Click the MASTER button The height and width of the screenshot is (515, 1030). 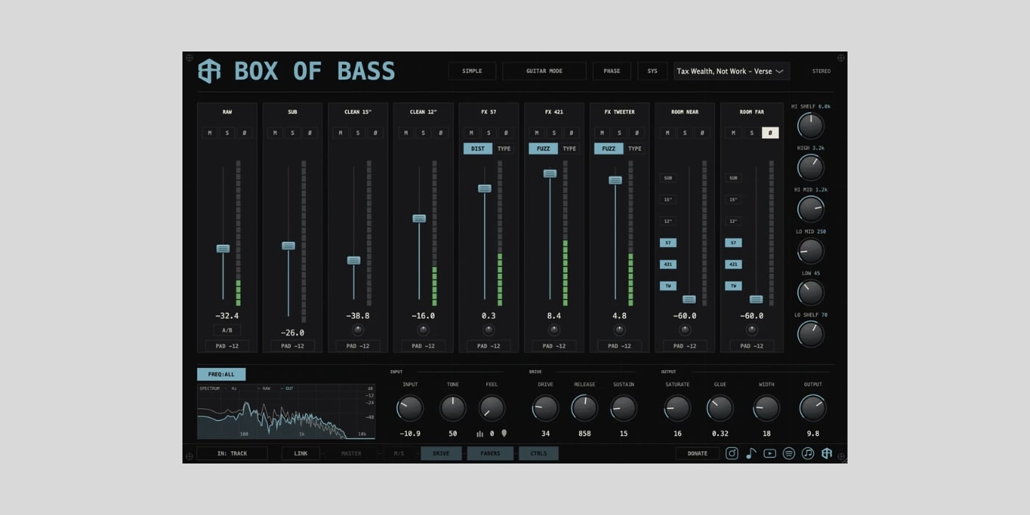point(352,453)
